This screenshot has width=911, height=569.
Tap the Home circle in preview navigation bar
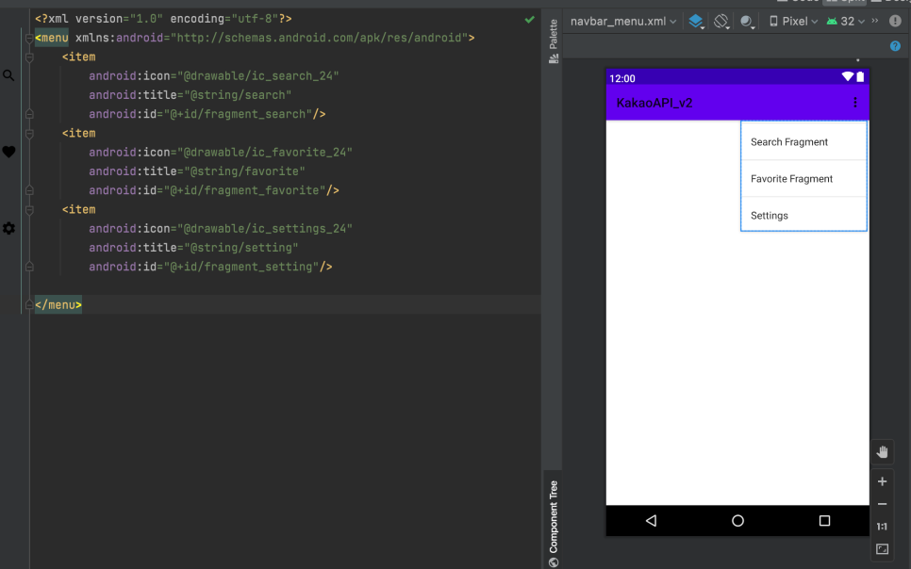737,521
